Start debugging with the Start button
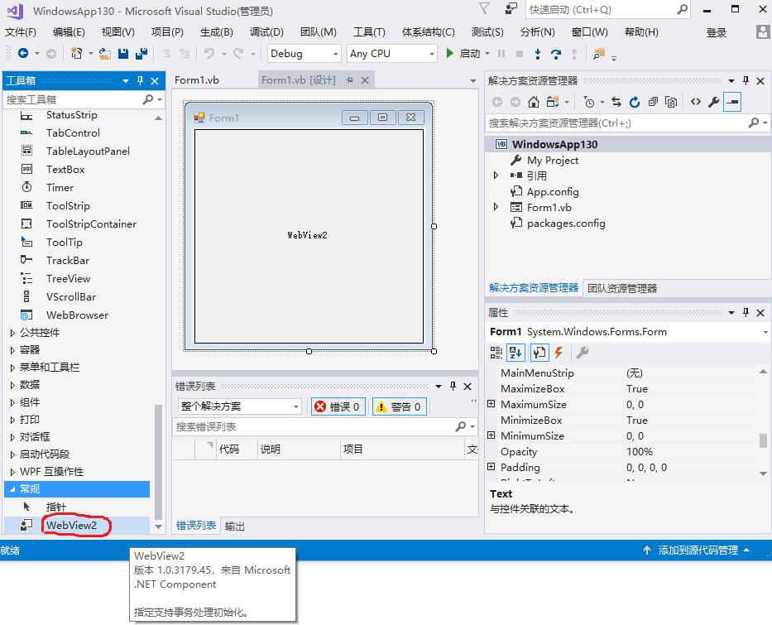The width and height of the screenshot is (772, 625). tap(463, 53)
